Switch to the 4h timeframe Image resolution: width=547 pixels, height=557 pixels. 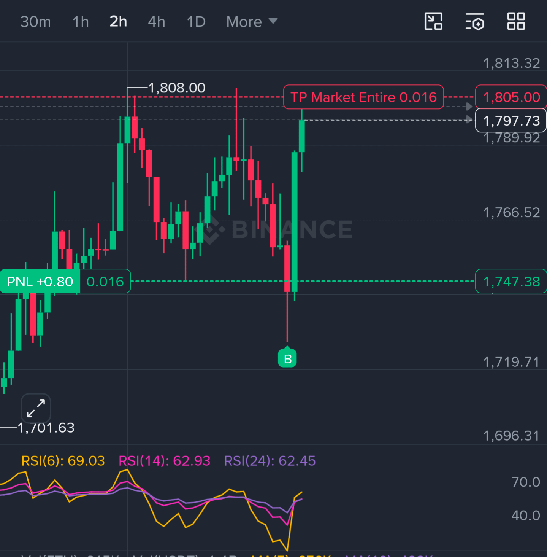(x=157, y=22)
